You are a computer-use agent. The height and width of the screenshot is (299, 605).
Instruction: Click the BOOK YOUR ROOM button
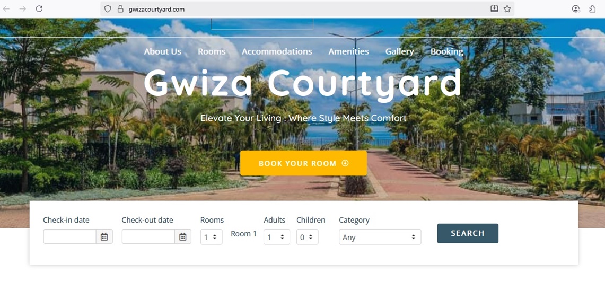[304, 163]
